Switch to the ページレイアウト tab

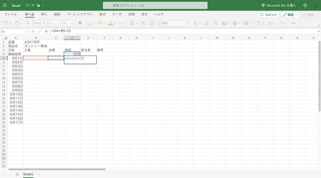[x=79, y=14]
